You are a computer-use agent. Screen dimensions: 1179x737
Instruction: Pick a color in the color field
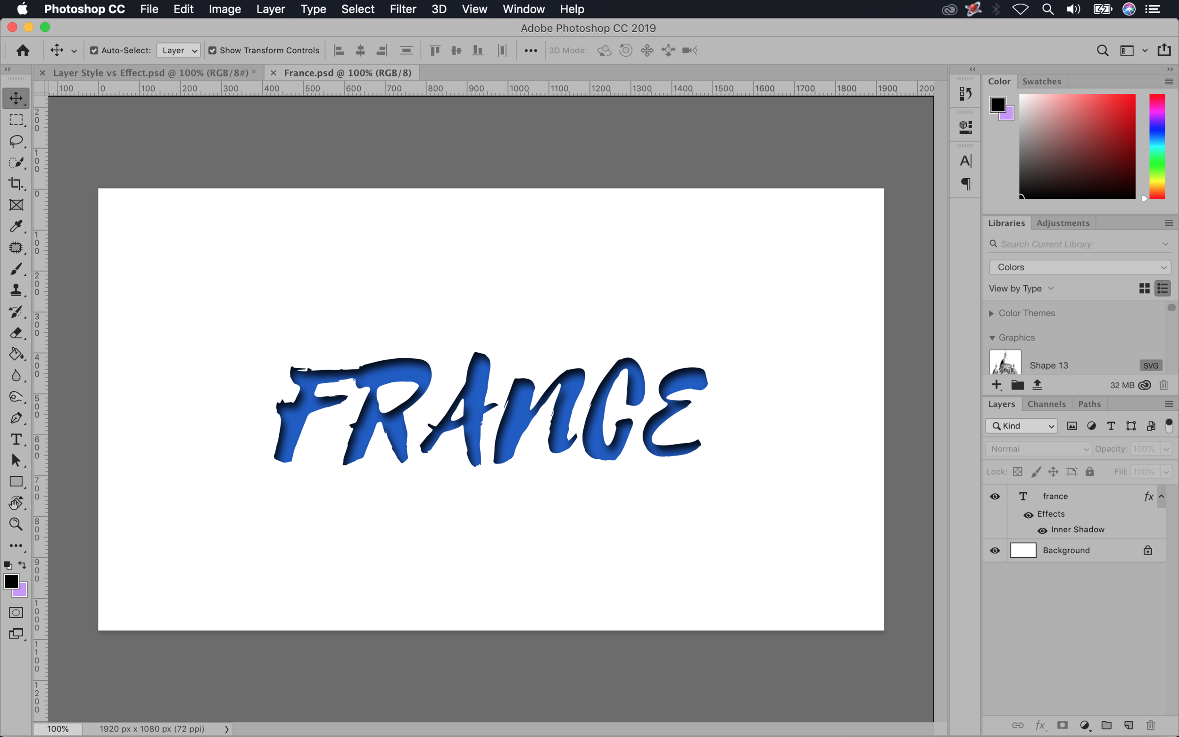1077,146
